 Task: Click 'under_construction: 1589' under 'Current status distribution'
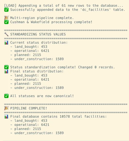click(39, 59)
